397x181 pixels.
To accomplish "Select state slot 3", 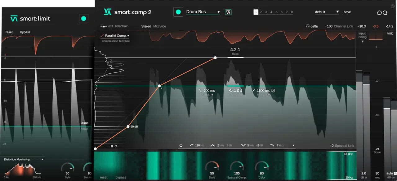I will (x=266, y=12).
